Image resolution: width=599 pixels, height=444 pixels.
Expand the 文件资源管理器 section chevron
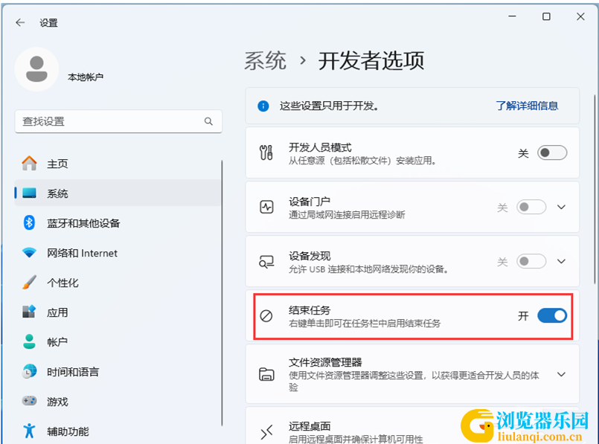click(561, 374)
